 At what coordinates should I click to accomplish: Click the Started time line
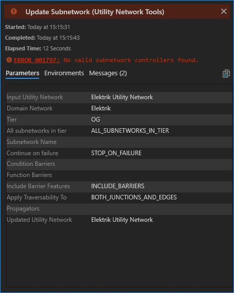coord(37,27)
